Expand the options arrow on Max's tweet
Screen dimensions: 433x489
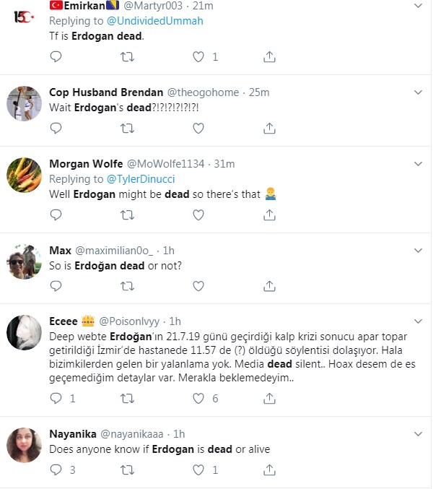pos(418,251)
